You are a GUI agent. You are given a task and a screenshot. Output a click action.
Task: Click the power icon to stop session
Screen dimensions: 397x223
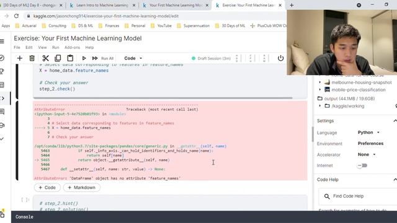[x=280, y=58]
